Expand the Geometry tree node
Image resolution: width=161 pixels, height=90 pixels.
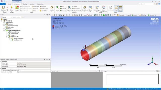(4, 22)
